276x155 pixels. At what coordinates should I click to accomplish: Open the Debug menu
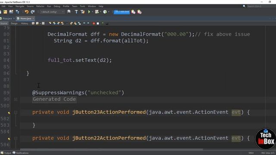click(x=57, y=6)
